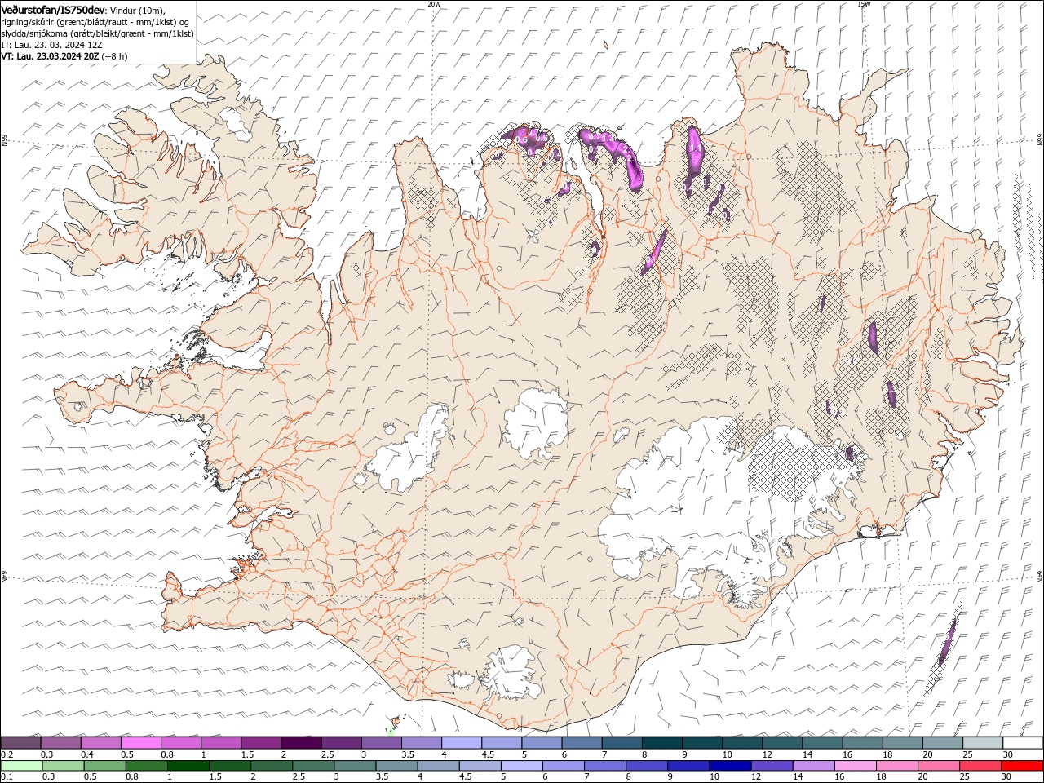1044x783 pixels.
Task: Pick lower legend deep blue swatch at 10
Action: click(x=730, y=766)
